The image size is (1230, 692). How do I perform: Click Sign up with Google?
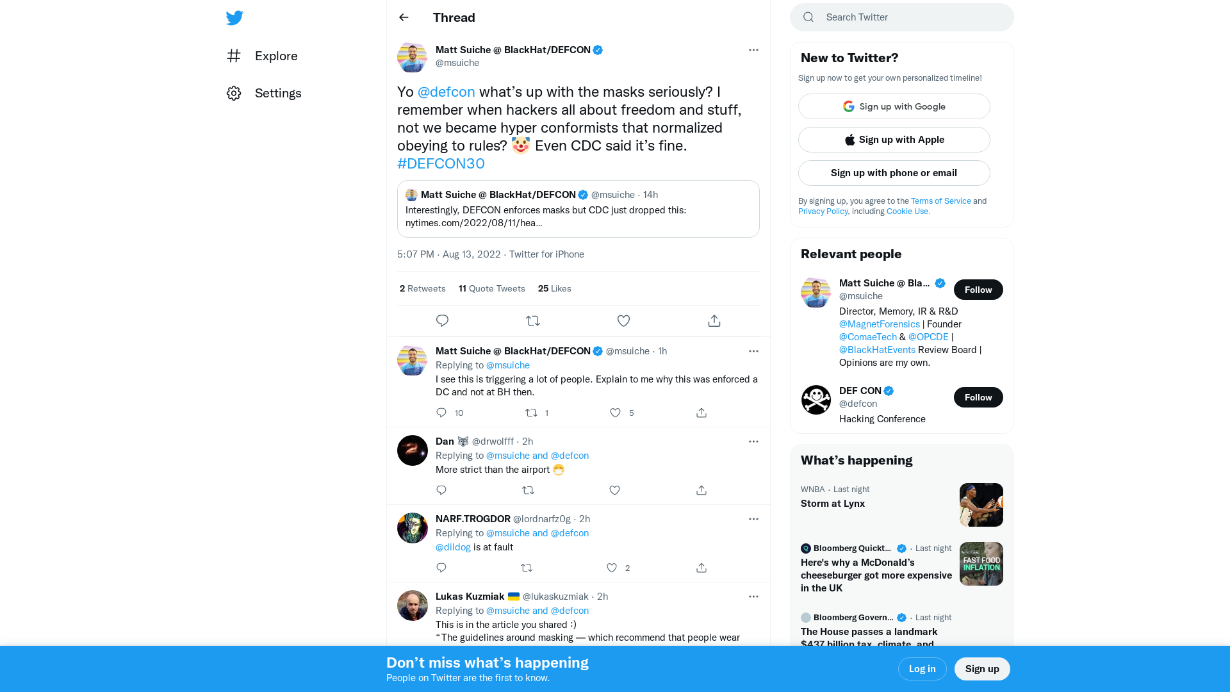click(x=894, y=106)
